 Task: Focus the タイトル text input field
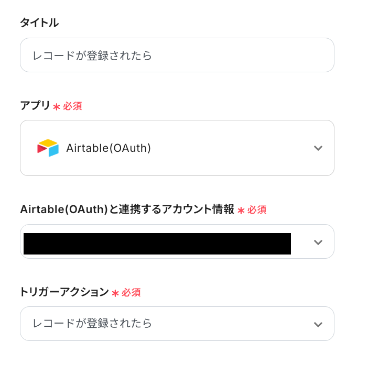click(x=177, y=55)
